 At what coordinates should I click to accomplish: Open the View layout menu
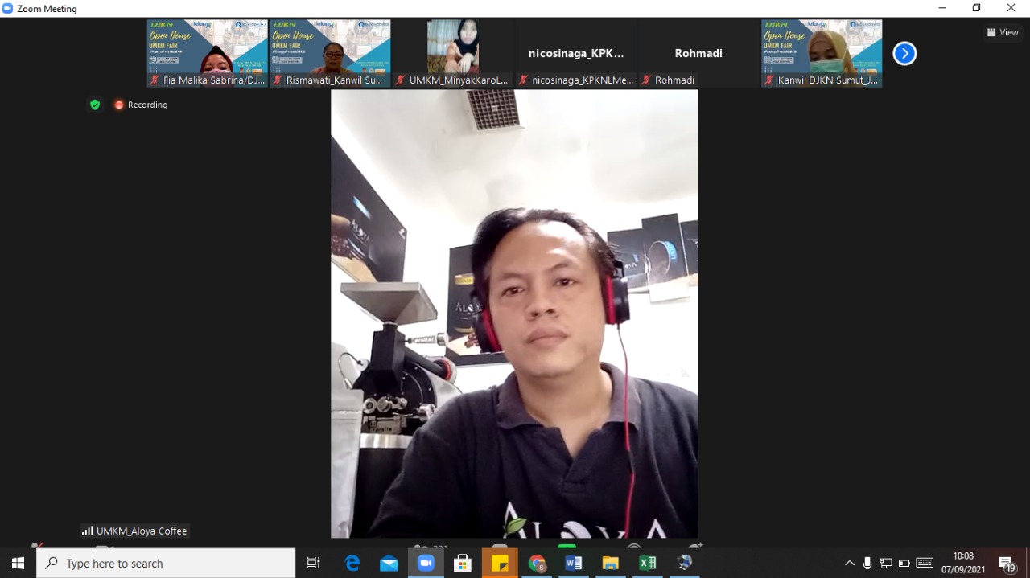tap(1003, 32)
